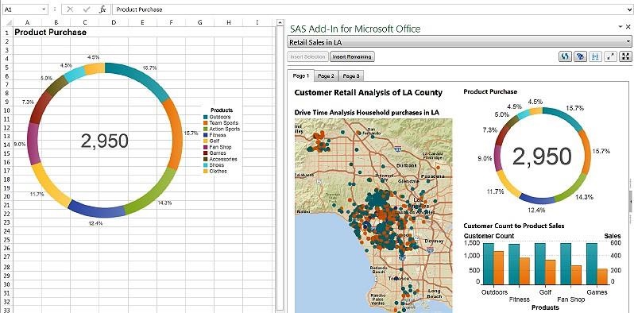
Task: Select column header G
Action: click(199, 23)
